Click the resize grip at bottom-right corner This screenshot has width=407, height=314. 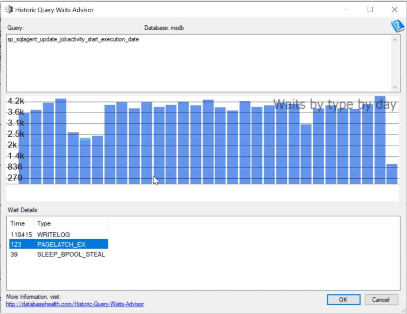(404, 311)
